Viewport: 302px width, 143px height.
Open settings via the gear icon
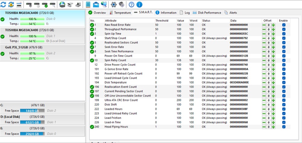coord(114,5)
